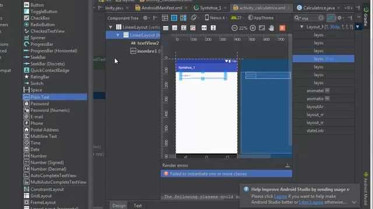This screenshot has width=373, height=209.
Task: Select the Blueprint surface view icon
Action: pos(174,18)
